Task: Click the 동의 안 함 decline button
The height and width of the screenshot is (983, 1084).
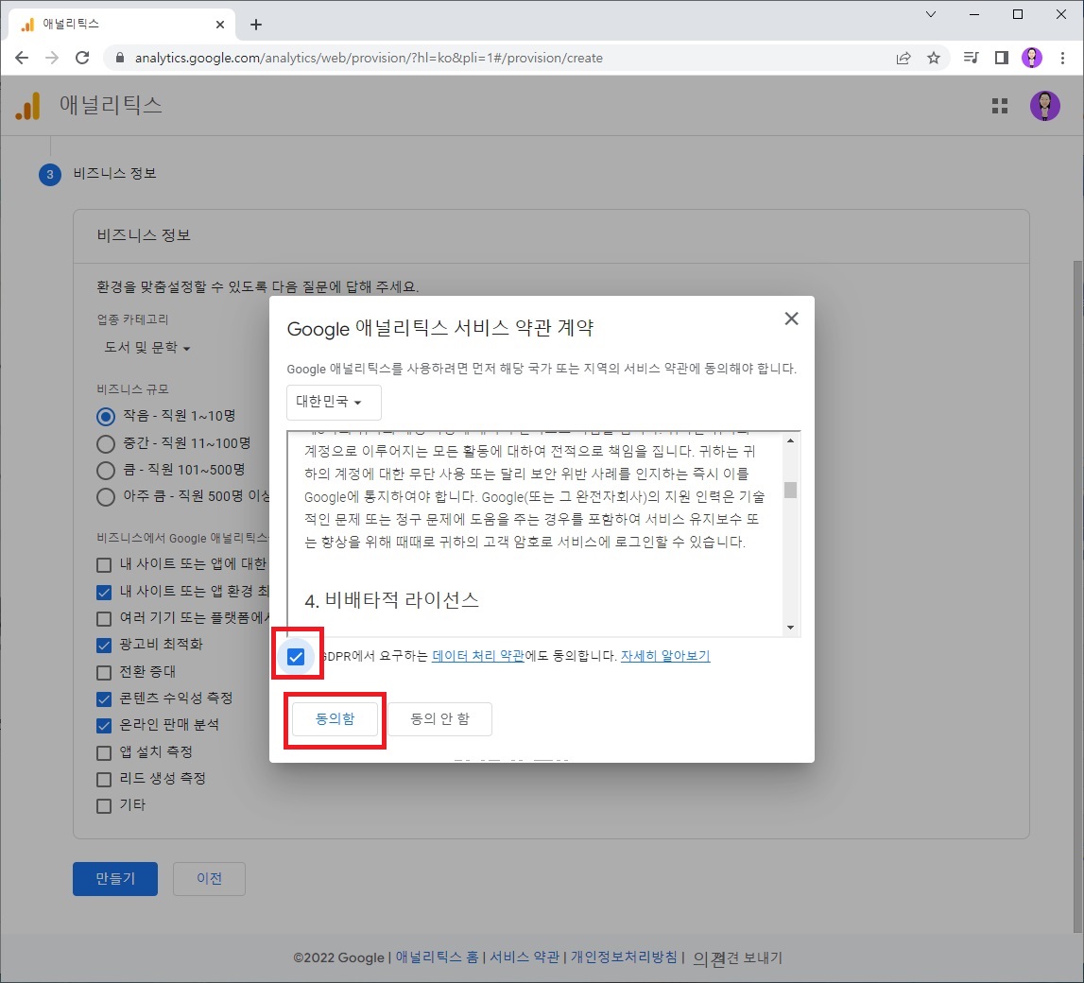Action: [x=439, y=719]
